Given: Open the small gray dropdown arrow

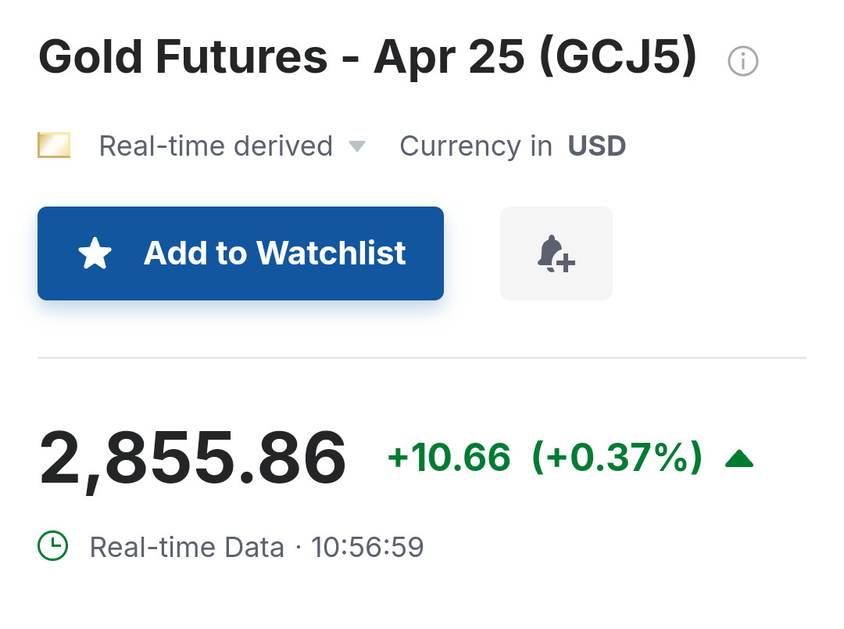Looking at the screenshot, I should point(356,146).
